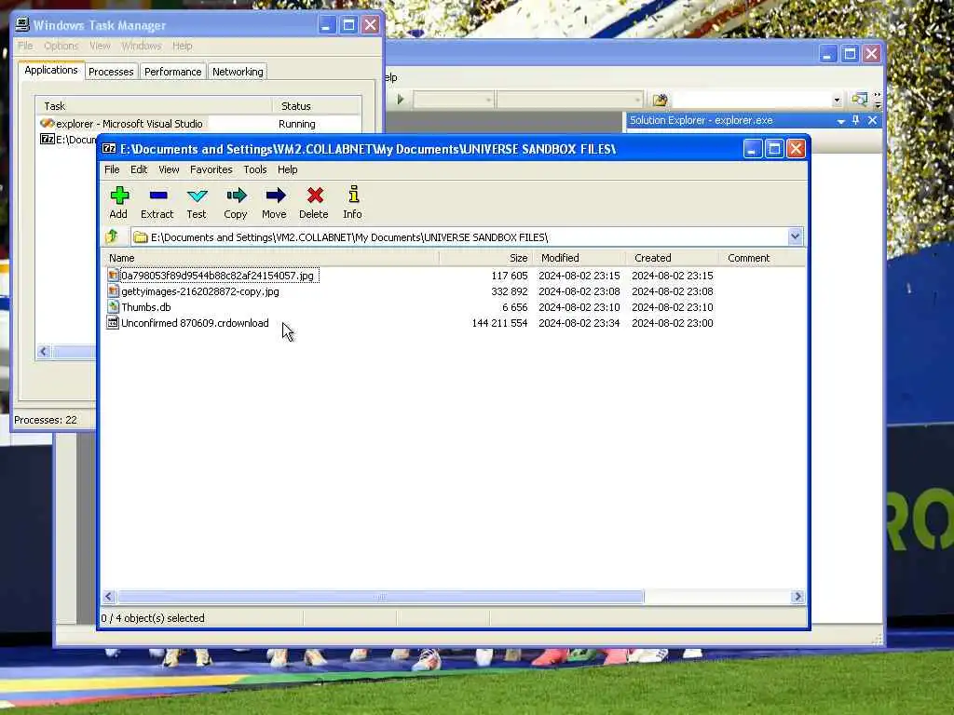The width and height of the screenshot is (954, 715).
Task: Click the Task column header in Task Manager
Action: click(154, 106)
